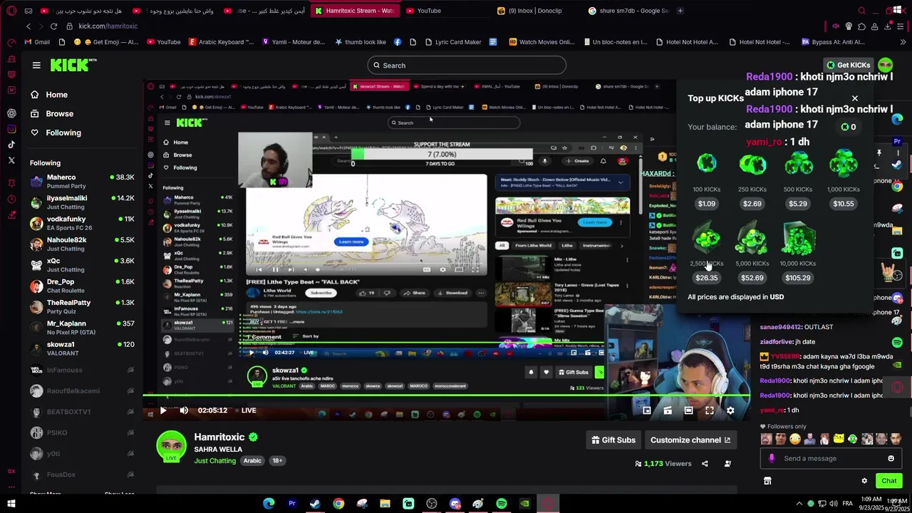Click Customize channel button
Viewport: 912px width, 513px height.
click(x=690, y=440)
